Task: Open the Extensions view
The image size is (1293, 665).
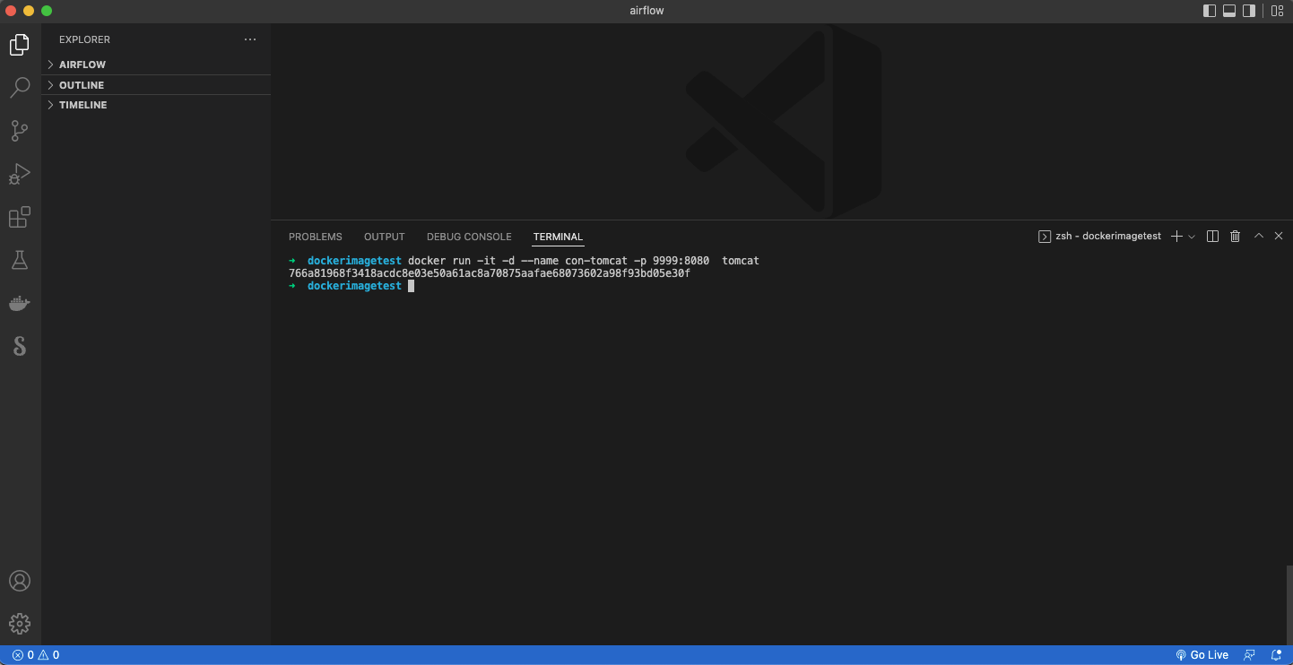Action: click(20, 217)
